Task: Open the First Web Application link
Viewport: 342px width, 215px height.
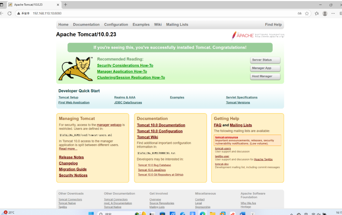Action: tap(74, 103)
